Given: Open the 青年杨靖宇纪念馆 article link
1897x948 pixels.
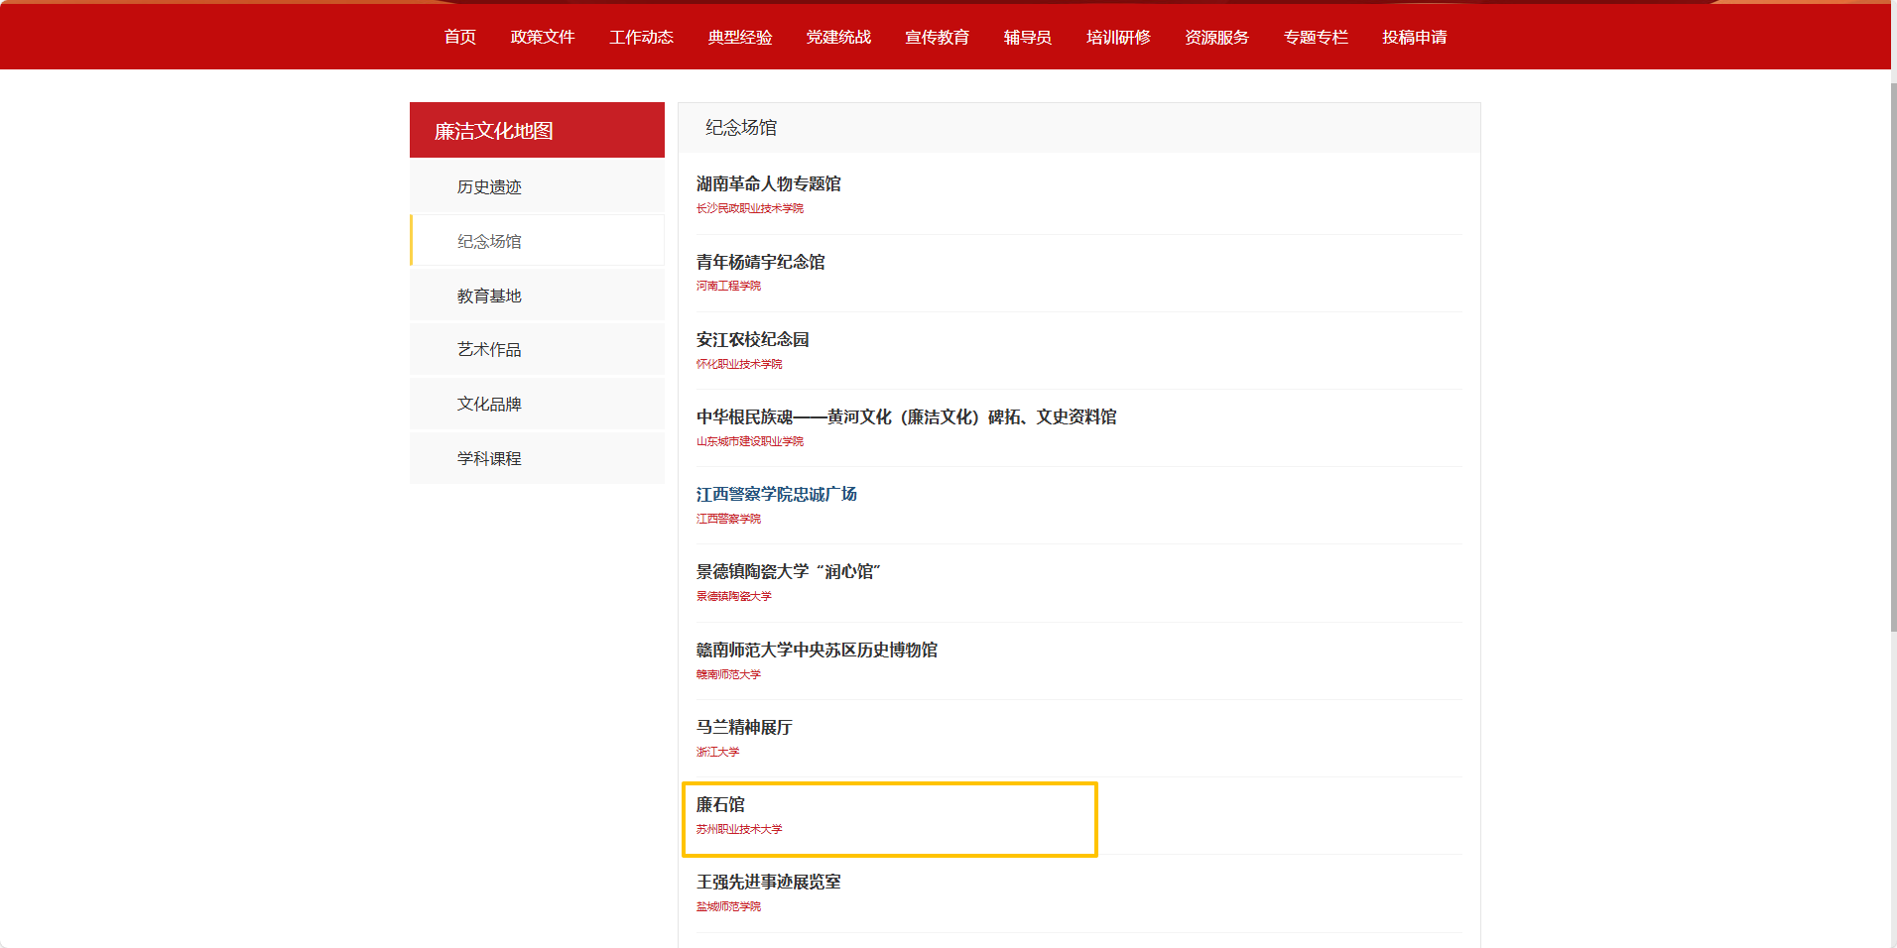Looking at the screenshot, I should (760, 262).
